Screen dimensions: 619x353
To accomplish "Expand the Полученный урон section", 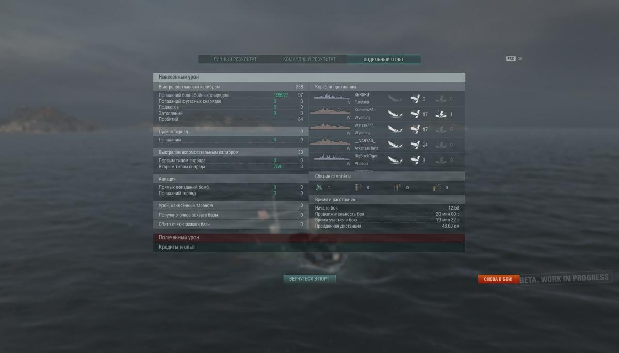I will click(309, 238).
